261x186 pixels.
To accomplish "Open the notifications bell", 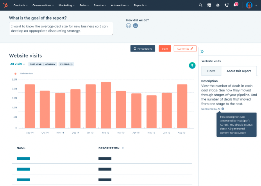I will click(235, 5).
